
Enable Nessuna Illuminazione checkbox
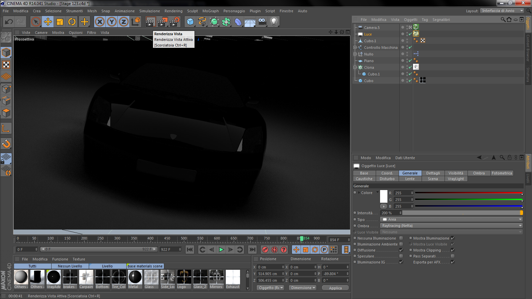click(x=401, y=238)
